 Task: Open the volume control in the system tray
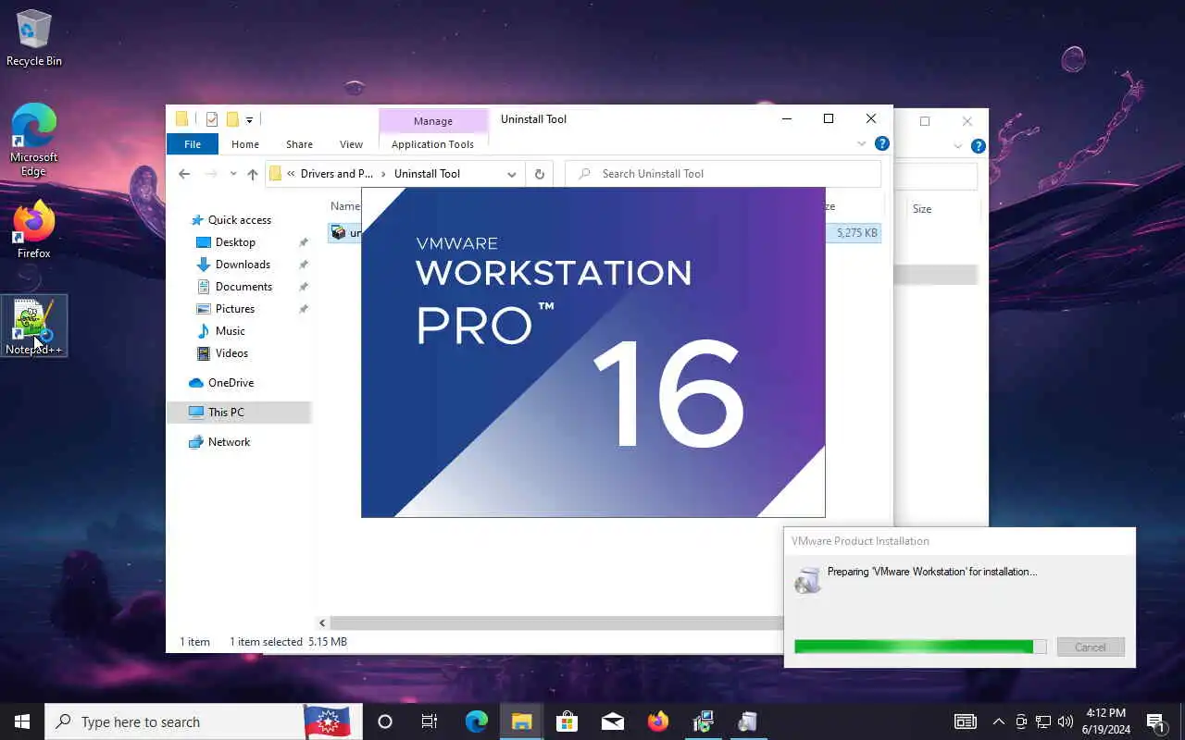(1066, 721)
